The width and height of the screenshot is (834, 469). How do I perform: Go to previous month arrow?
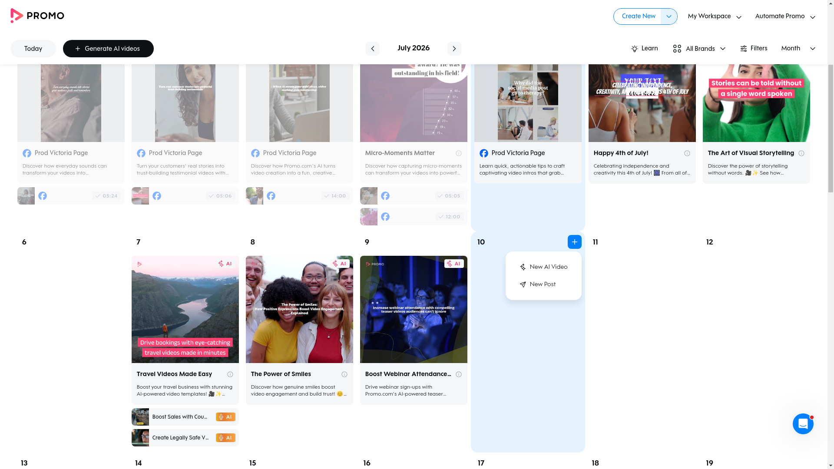372,49
